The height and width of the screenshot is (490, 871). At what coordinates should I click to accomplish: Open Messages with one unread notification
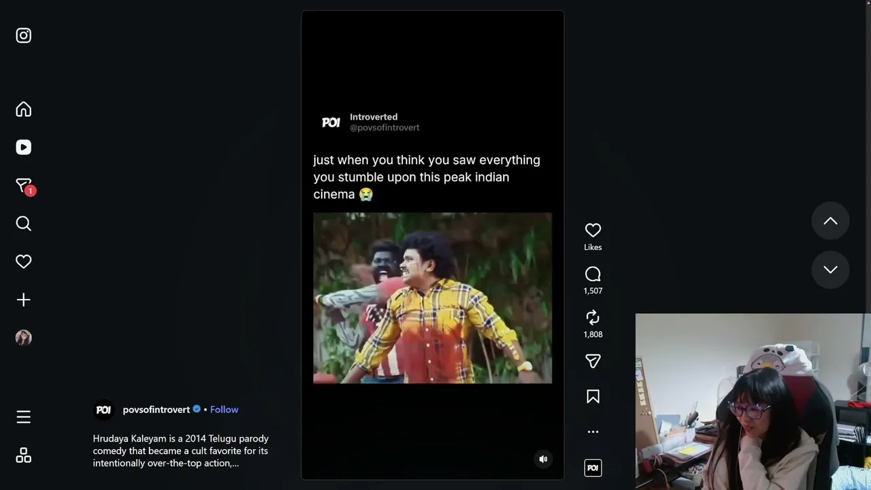[x=25, y=186]
